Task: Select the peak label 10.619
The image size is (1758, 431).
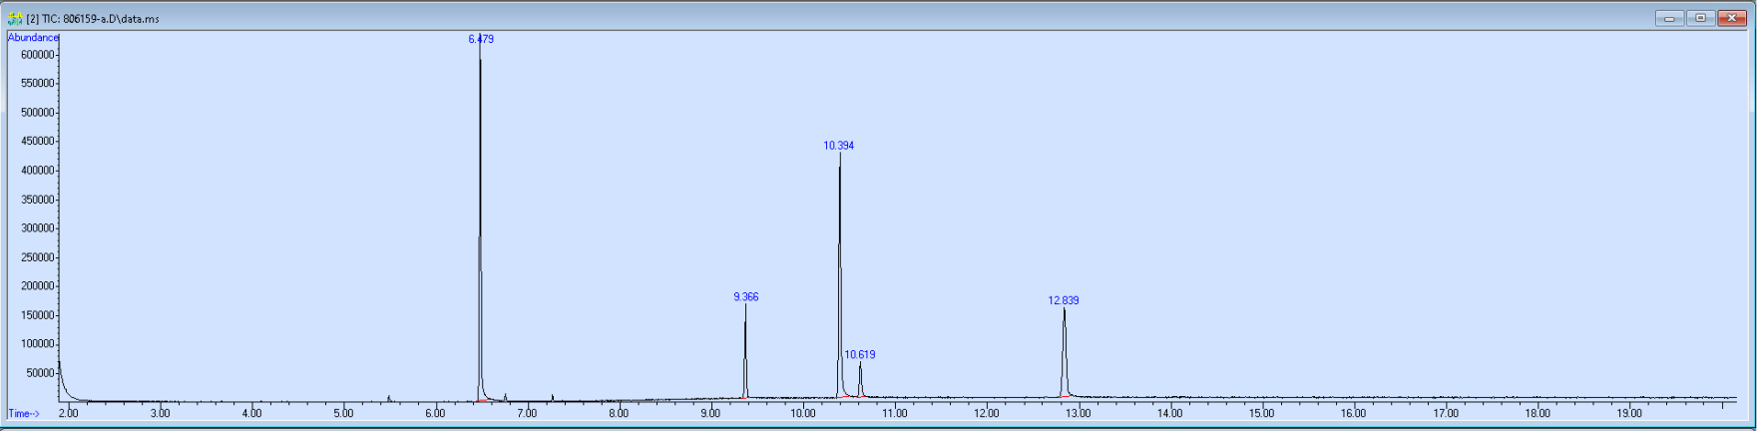Action: tap(860, 354)
